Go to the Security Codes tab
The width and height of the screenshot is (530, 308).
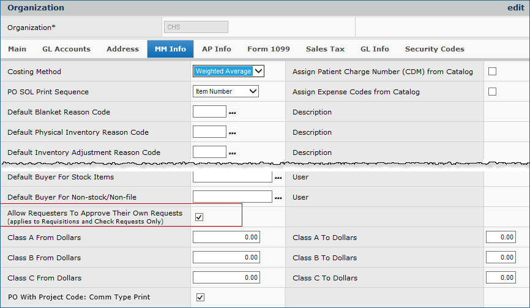435,49
